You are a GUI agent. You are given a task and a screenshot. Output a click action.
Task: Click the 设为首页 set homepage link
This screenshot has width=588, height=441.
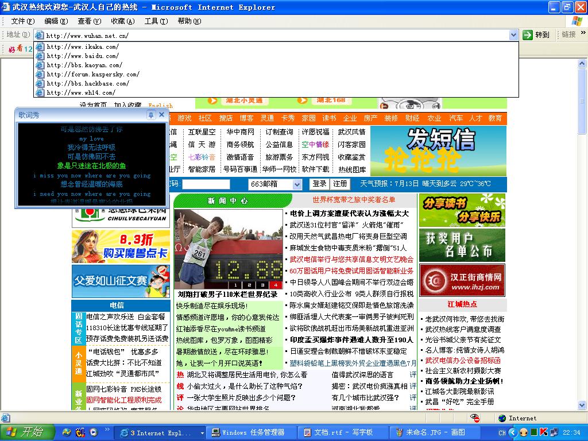[x=93, y=105]
